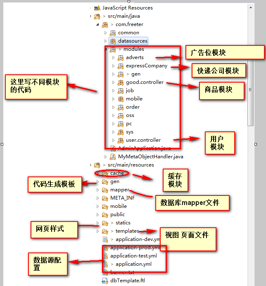Click the src/main/java source folder icon

(x=97, y=17)
